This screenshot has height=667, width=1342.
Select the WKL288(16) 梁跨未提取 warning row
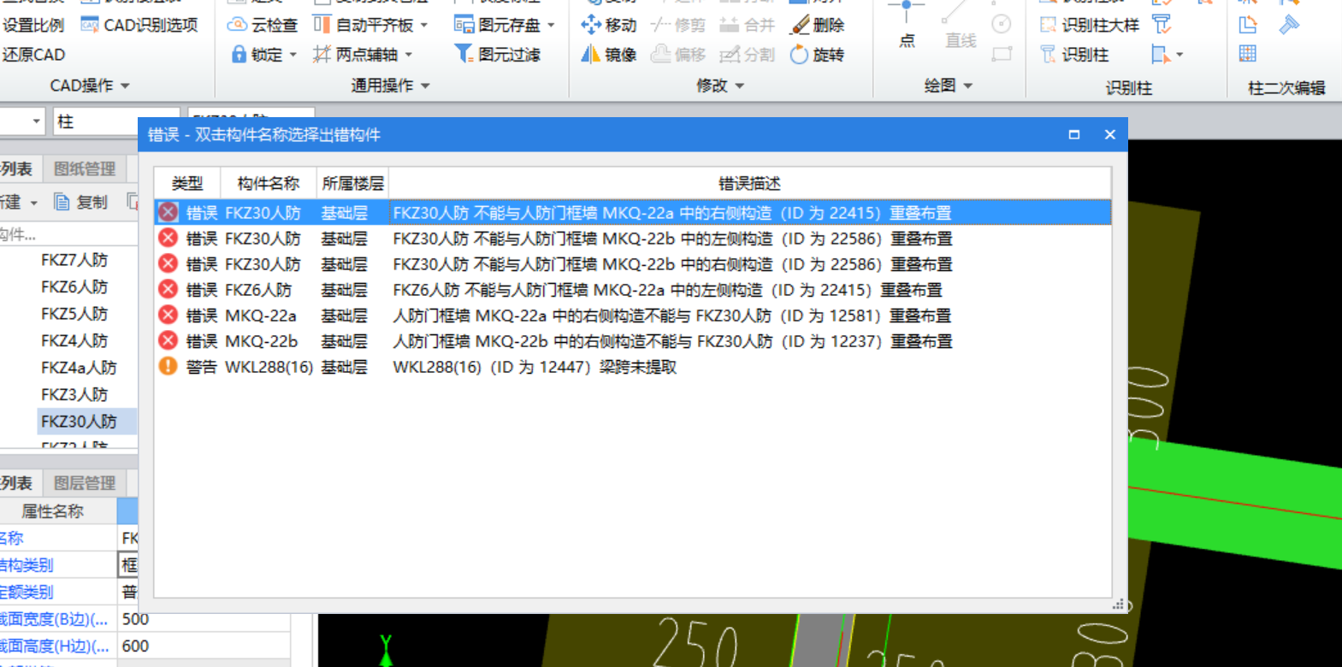[x=633, y=366]
